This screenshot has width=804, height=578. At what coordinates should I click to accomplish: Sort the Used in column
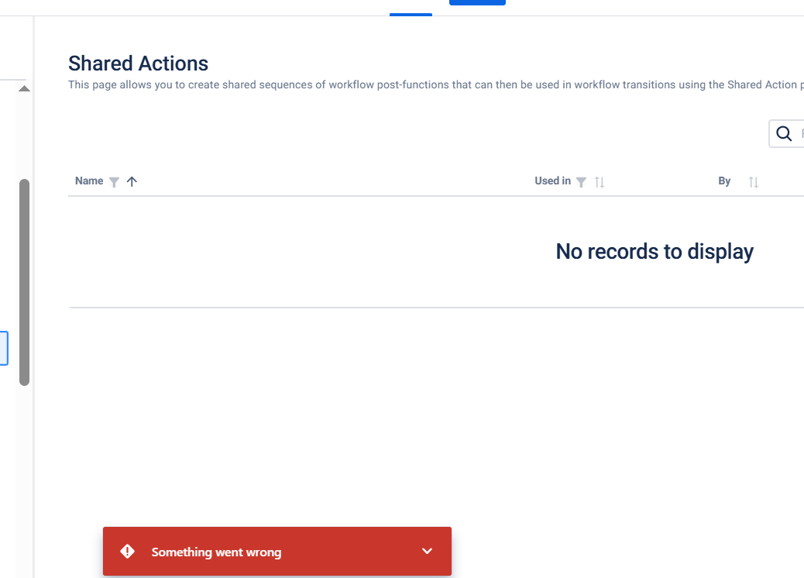(600, 182)
